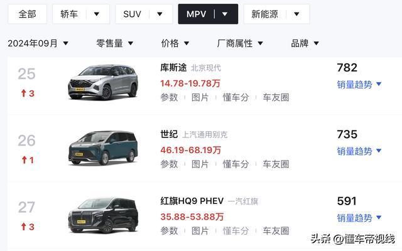The width and height of the screenshot is (402, 251).
Task: Open 参数 link for 库斯途
Action: (x=169, y=97)
